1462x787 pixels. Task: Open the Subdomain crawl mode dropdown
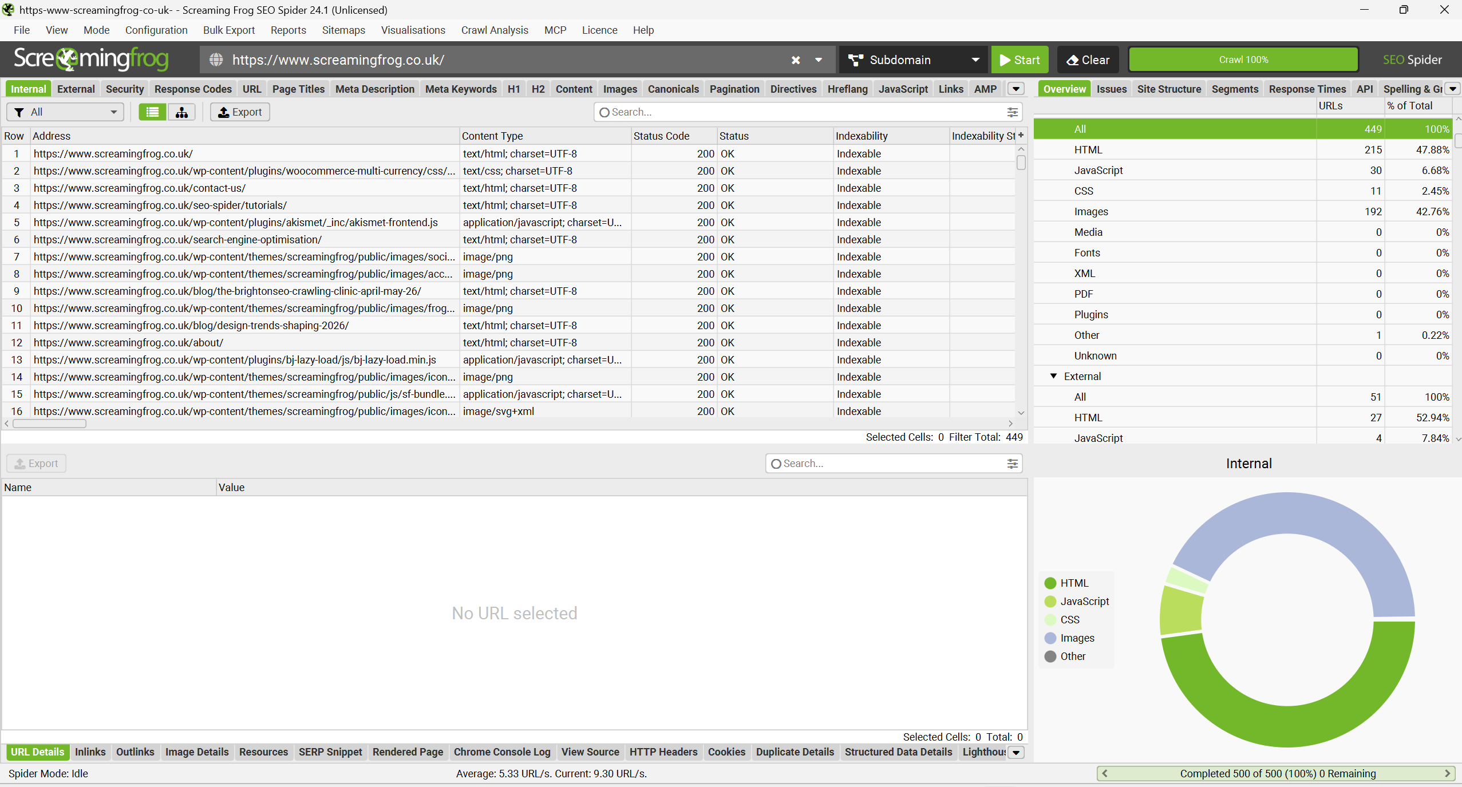(x=913, y=60)
